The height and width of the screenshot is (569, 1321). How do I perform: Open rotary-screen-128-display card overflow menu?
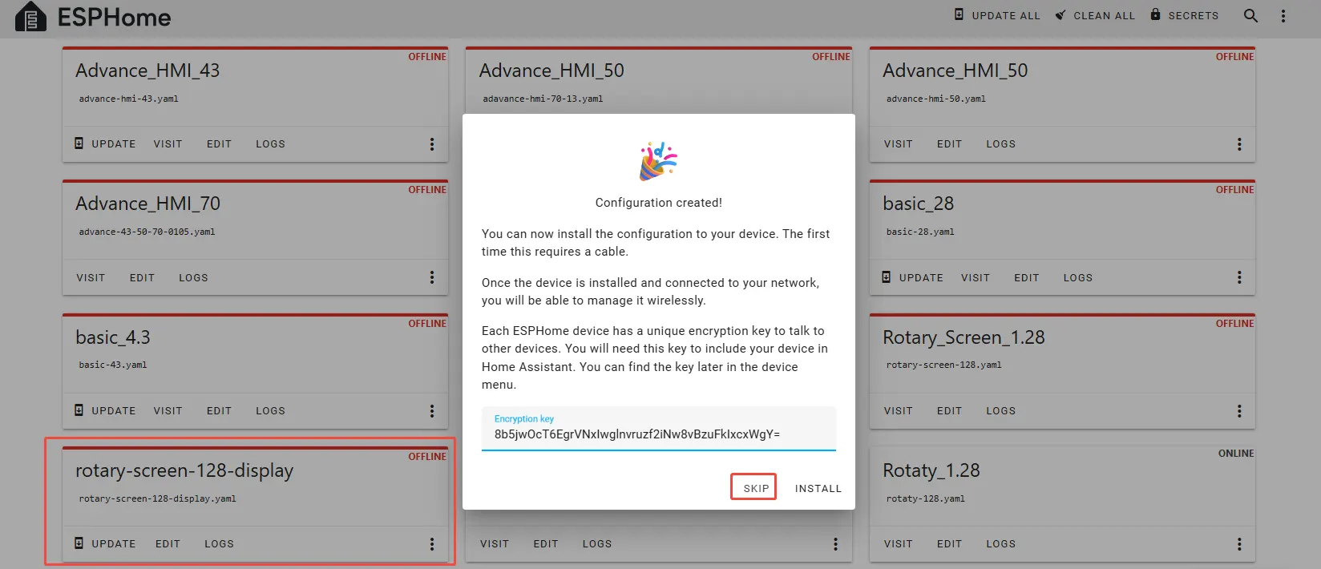click(432, 544)
